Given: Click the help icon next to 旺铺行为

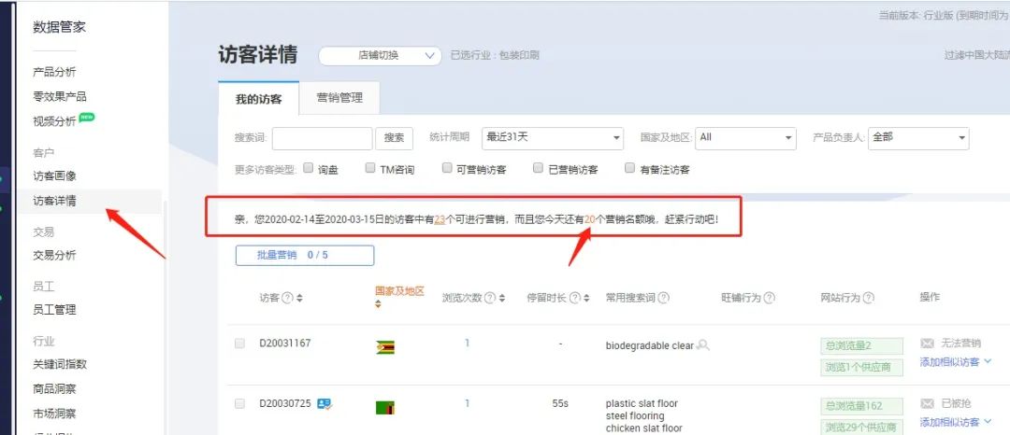Looking at the screenshot, I should 769,298.
